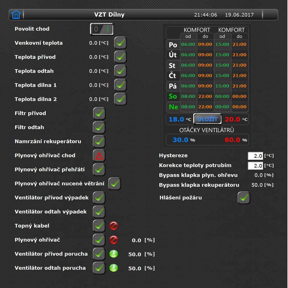Select the Po start time 06:00
Image resolution: width=288 pixels, height=288 pixels.
(x=188, y=44)
